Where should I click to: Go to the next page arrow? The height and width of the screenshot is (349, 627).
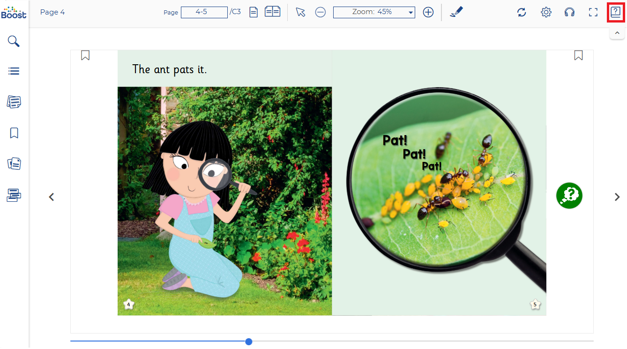pyautogui.click(x=617, y=197)
